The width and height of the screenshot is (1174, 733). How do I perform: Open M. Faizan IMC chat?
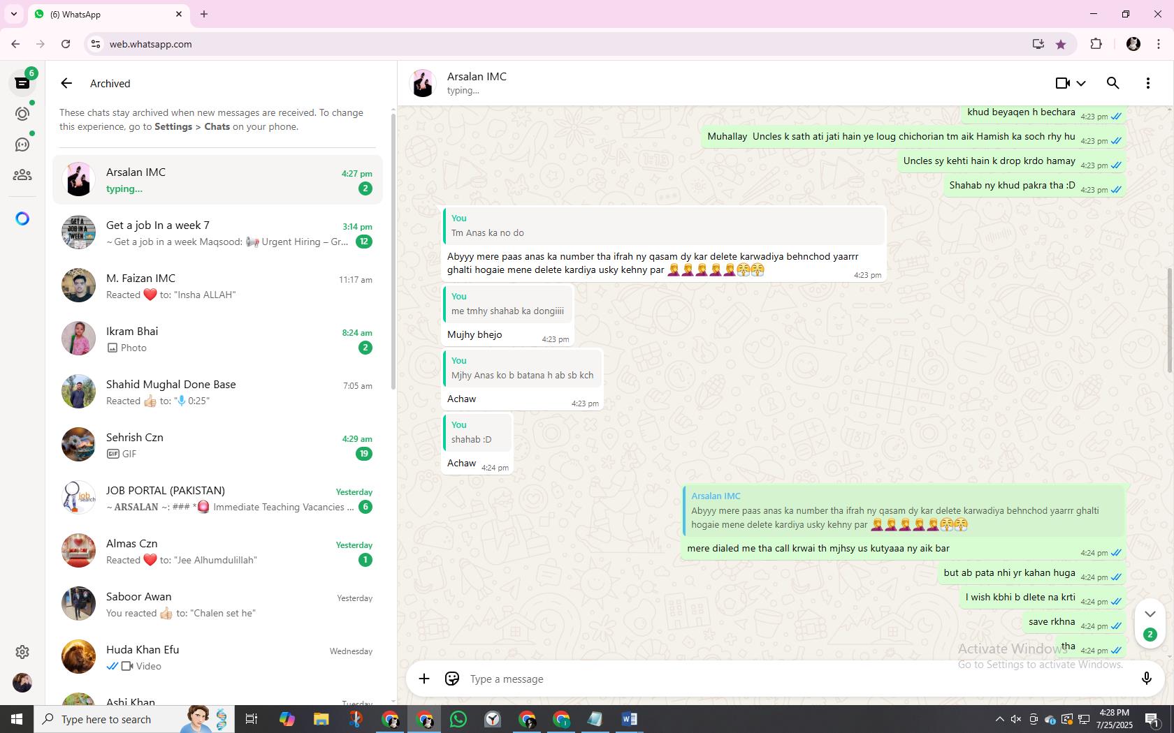pyautogui.click(x=217, y=286)
